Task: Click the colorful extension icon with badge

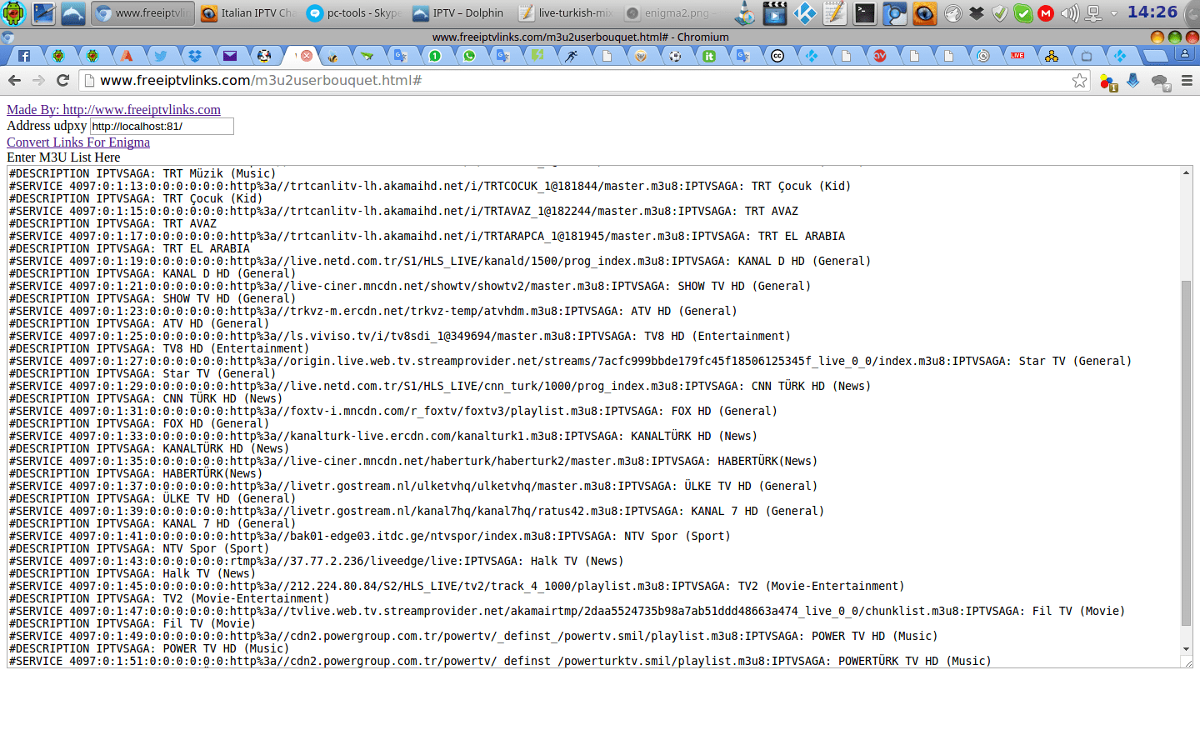Action: click(1107, 81)
